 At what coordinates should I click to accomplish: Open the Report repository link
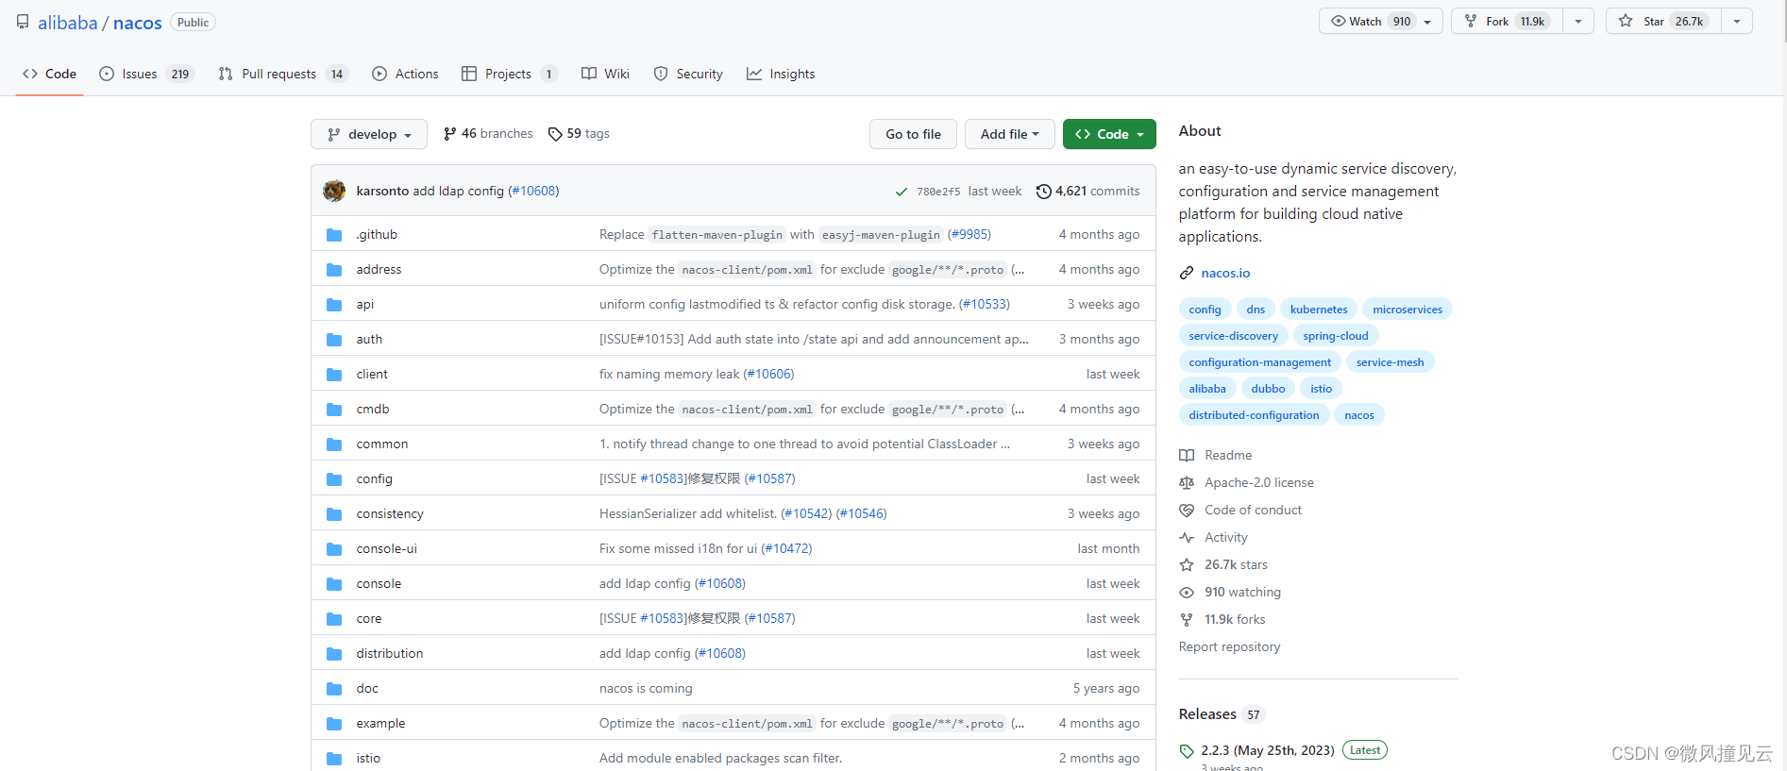point(1229,647)
